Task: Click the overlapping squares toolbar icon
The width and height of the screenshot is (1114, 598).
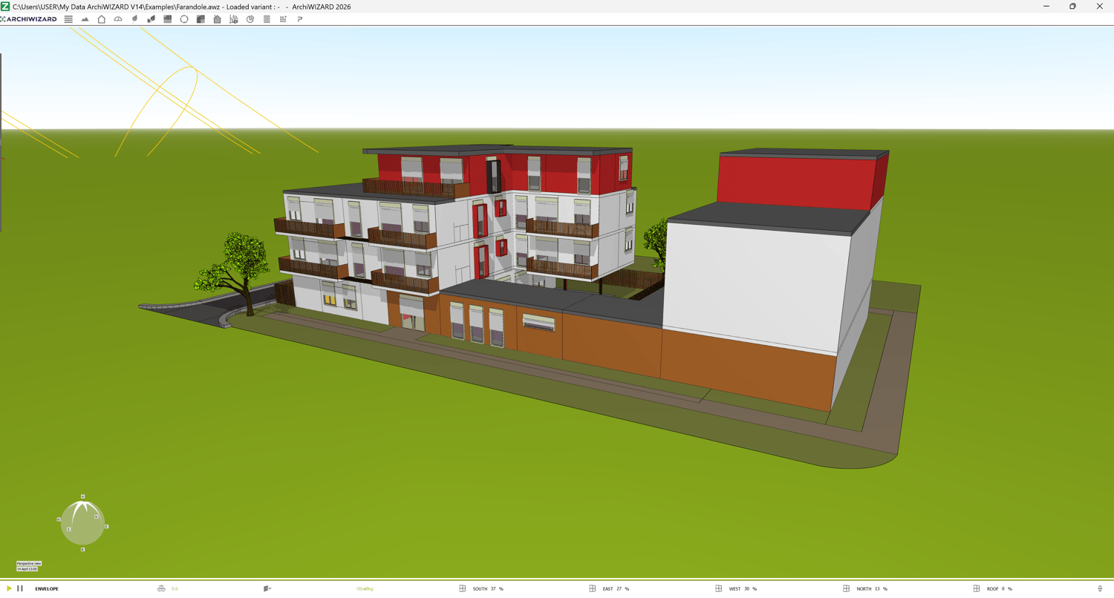Action: (x=201, y=19)
